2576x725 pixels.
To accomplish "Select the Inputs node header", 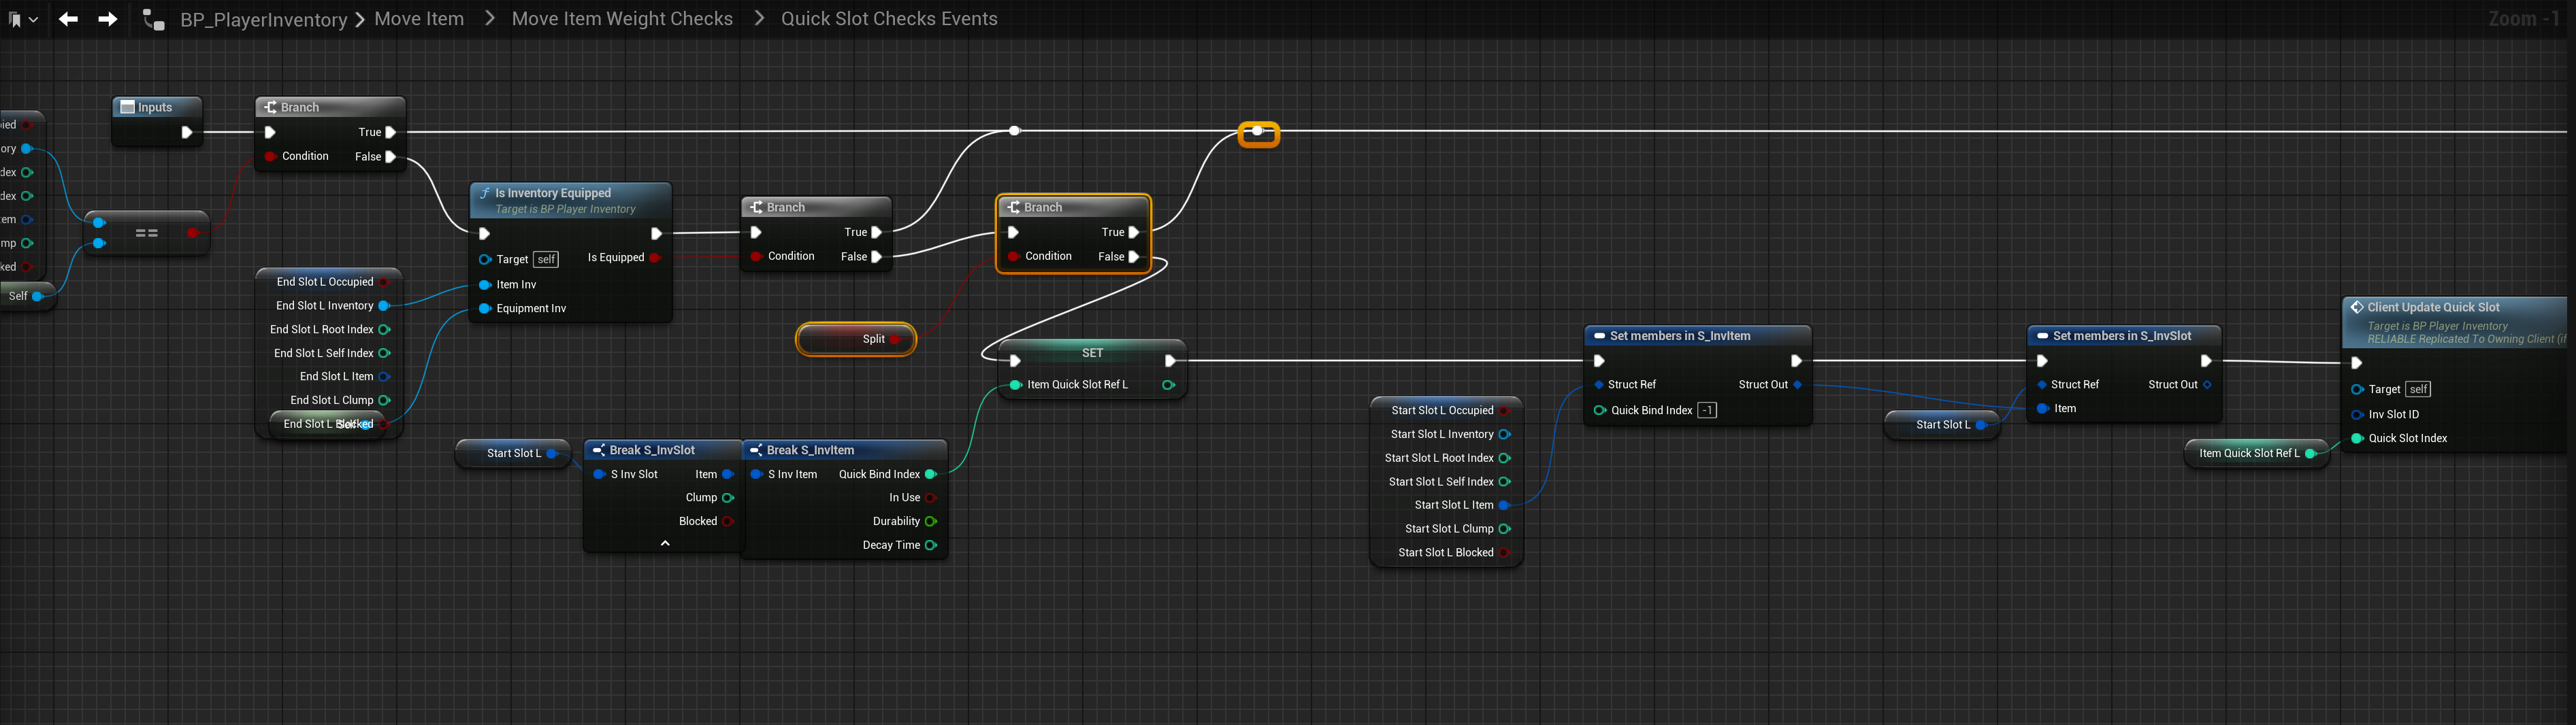I will (x=156, y=107).
